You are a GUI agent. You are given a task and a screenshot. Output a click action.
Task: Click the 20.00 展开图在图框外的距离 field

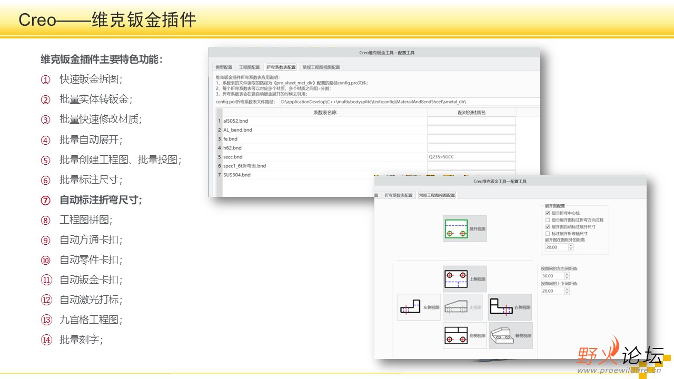tap(554, 247)
